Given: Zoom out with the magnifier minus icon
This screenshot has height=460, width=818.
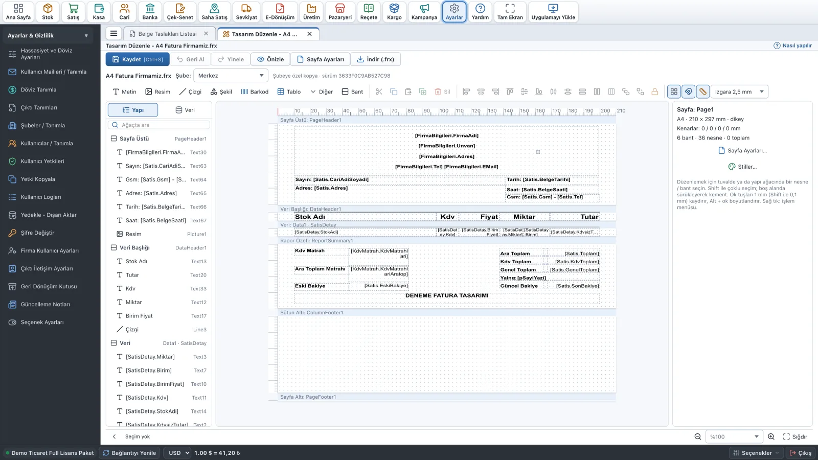Looking at the screenshot, I should tap(698, 436).
